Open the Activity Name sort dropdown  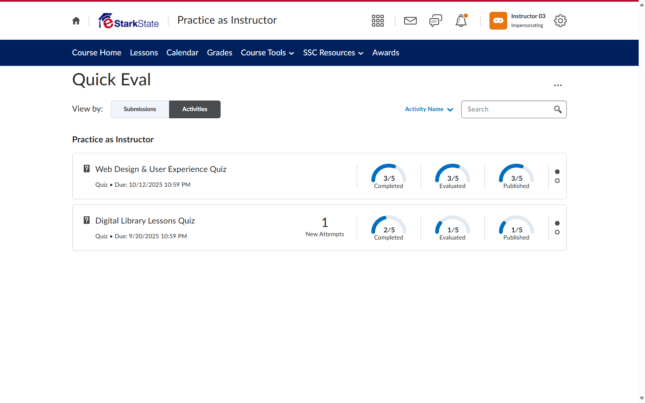tap(429, 109)
